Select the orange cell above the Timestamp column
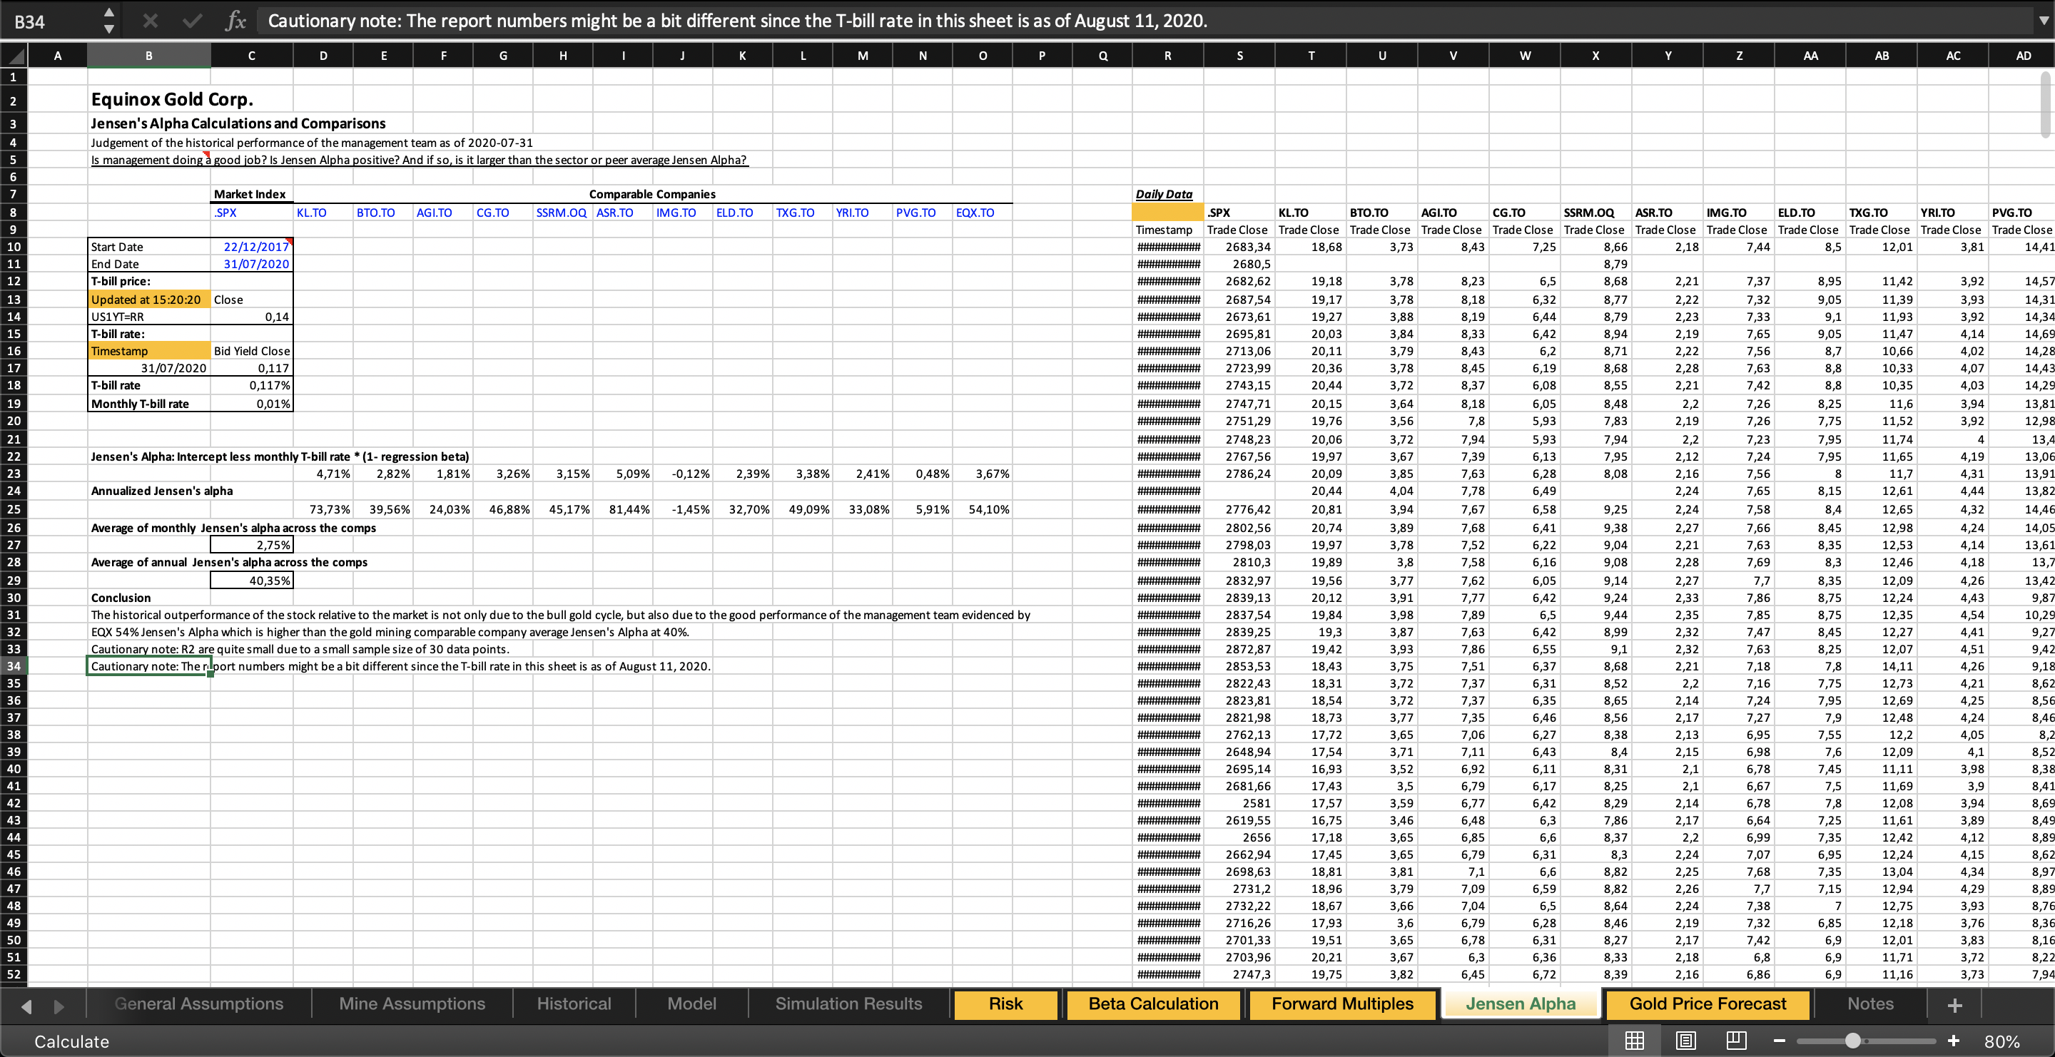Screen dimensions: 2055x1057 (1167, 213)
